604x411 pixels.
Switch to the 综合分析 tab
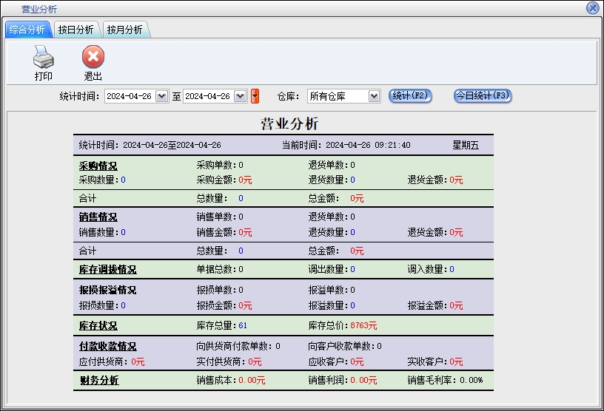click(x=27, y=30)
